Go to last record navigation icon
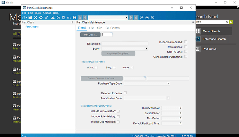Viewport: 239px width, 137px height. click(x=136, y=18)
